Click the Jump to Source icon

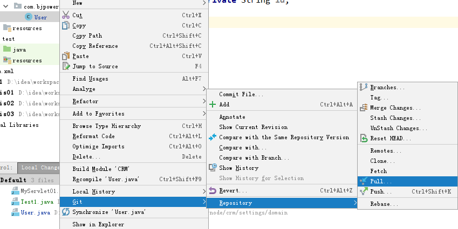[66, 66]
